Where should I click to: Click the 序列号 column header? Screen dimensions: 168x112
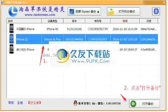pos(98,21)
